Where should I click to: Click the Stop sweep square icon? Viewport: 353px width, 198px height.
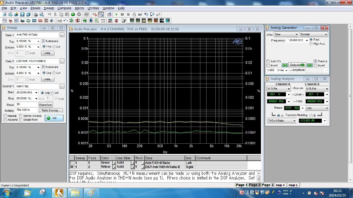(x=128, y=14)
